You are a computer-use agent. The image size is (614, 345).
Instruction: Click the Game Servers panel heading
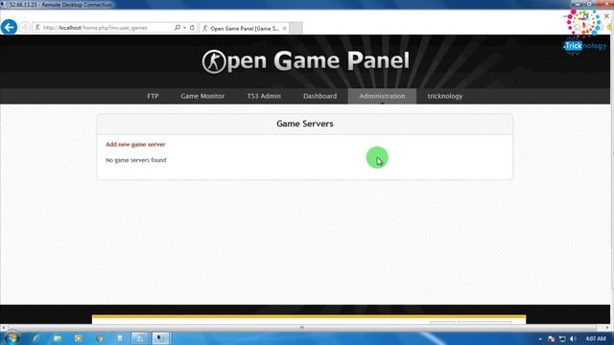tap(305, 124)
